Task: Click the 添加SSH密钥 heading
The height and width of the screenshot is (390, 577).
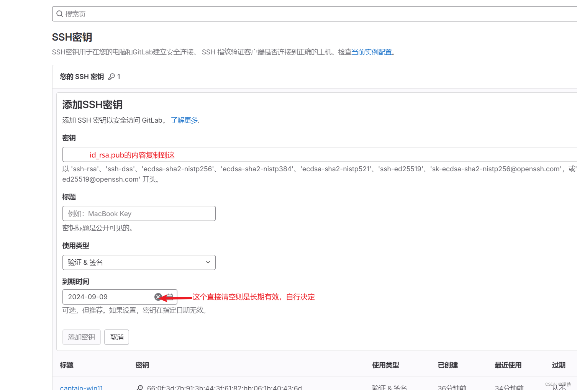Action: [92, 105]
